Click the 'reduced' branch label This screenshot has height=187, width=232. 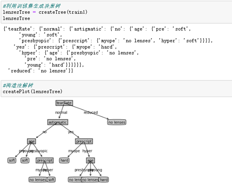91,112
